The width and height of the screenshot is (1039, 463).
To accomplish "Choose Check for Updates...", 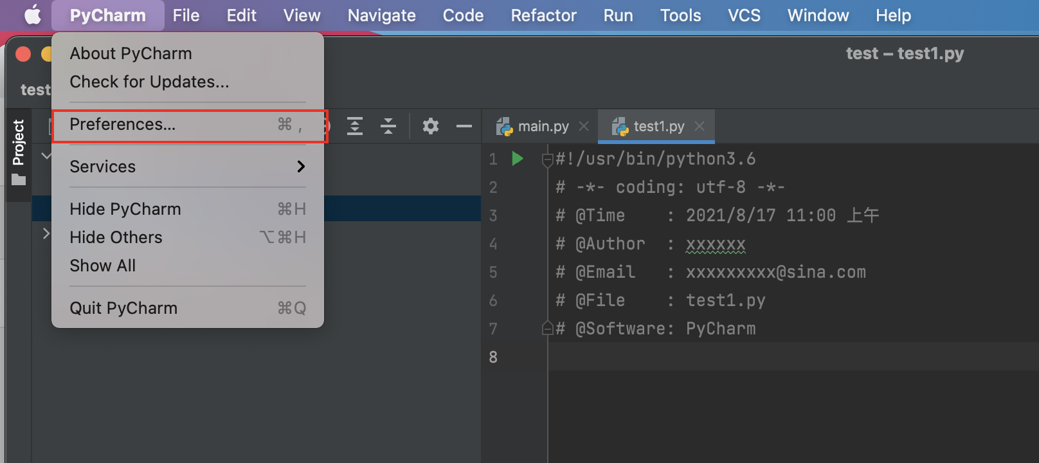I will (188, 82).
